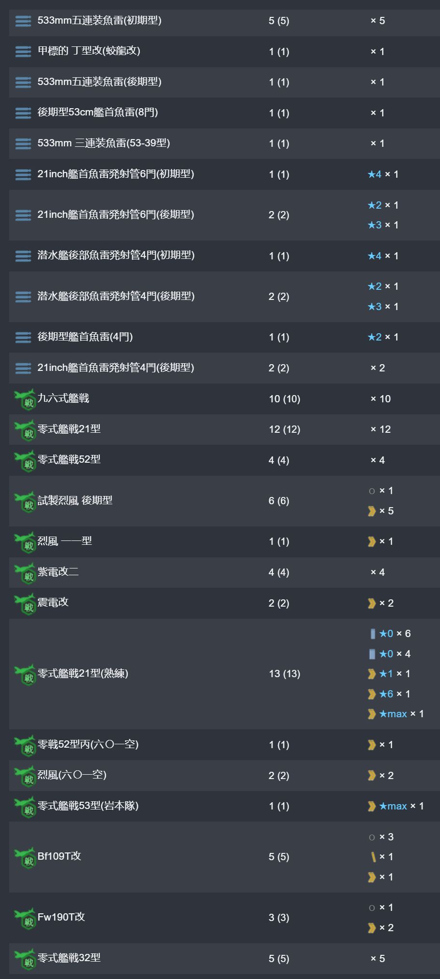Click the blue stripes proficiency icon ★0 × 6

[x=372, y=634]
